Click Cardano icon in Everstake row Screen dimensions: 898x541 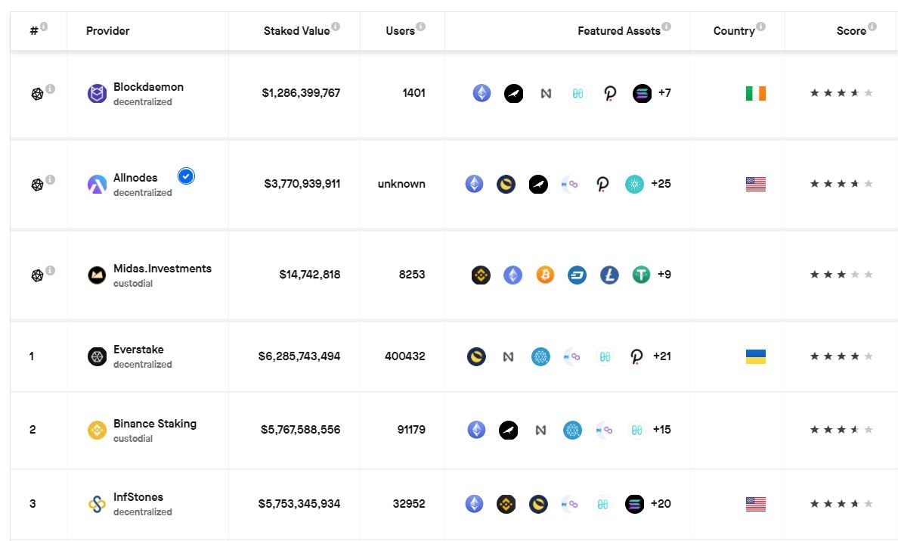[540, 356]
